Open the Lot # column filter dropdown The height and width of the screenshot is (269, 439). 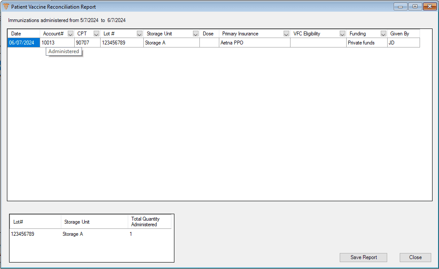[139, 34]
